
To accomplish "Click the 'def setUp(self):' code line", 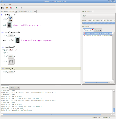I will click(9, 15).
